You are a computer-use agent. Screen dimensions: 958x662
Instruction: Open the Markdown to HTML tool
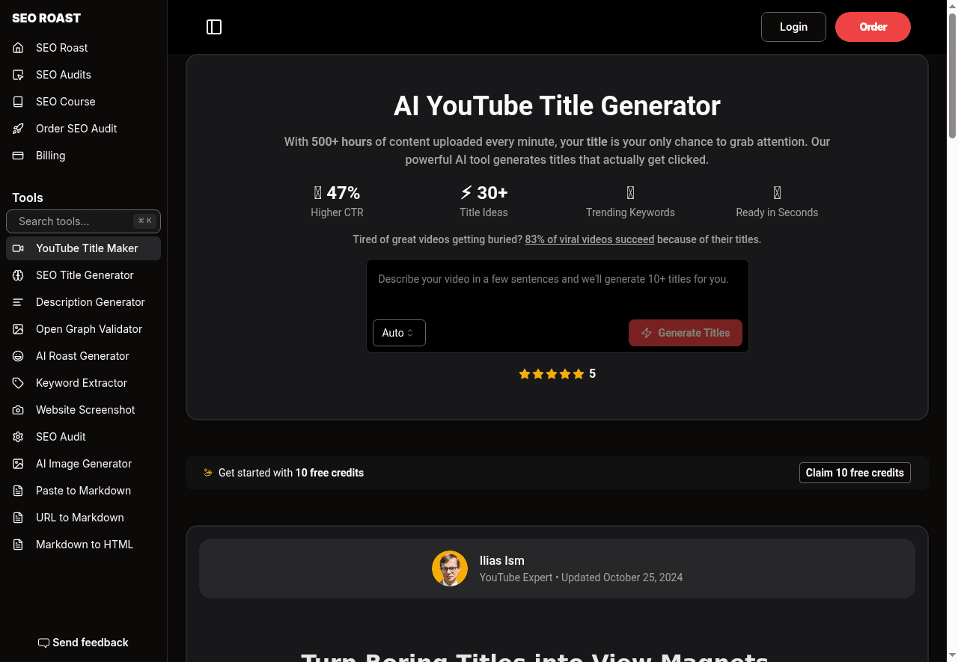85,545
